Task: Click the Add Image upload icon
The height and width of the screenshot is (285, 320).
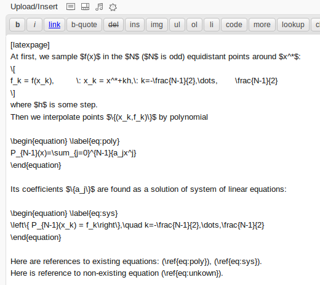Action: point(71,7)
